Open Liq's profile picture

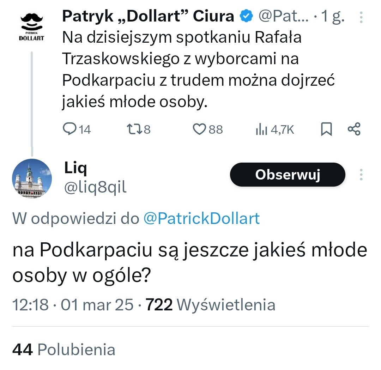click(32, 178)
